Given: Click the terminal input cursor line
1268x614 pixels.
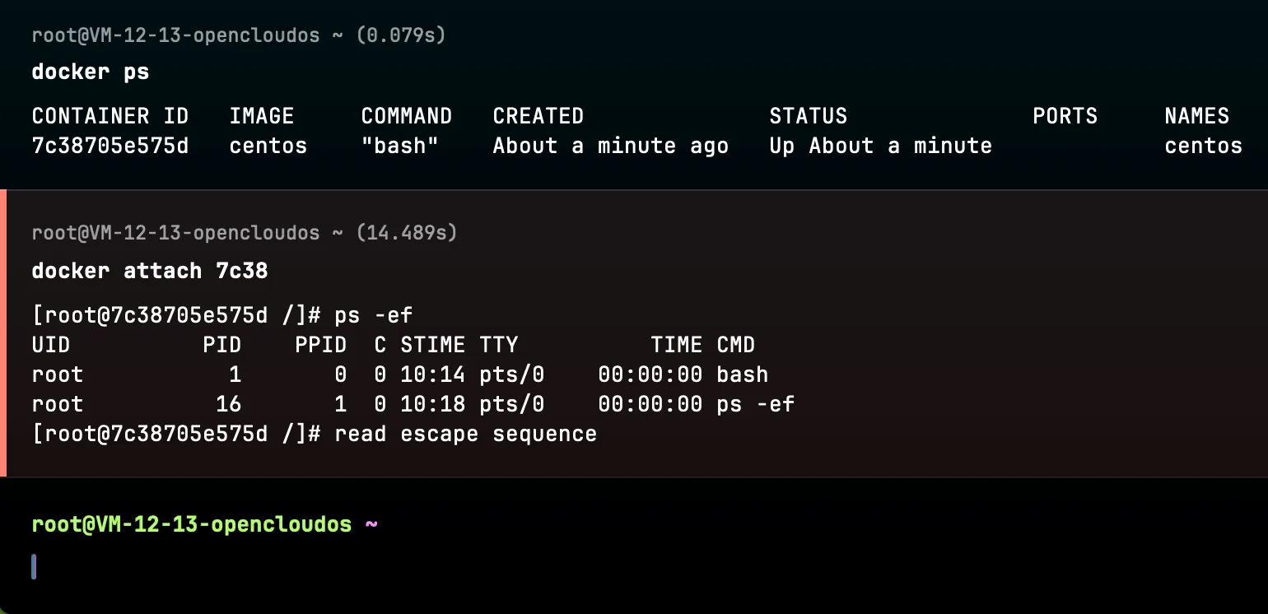Looking at the screenshot, I should 34,566.
